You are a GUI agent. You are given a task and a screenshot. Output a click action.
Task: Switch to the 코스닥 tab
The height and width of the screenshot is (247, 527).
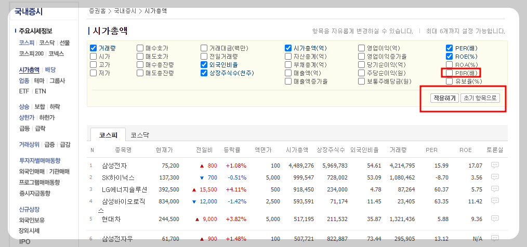tap(140, 135)
